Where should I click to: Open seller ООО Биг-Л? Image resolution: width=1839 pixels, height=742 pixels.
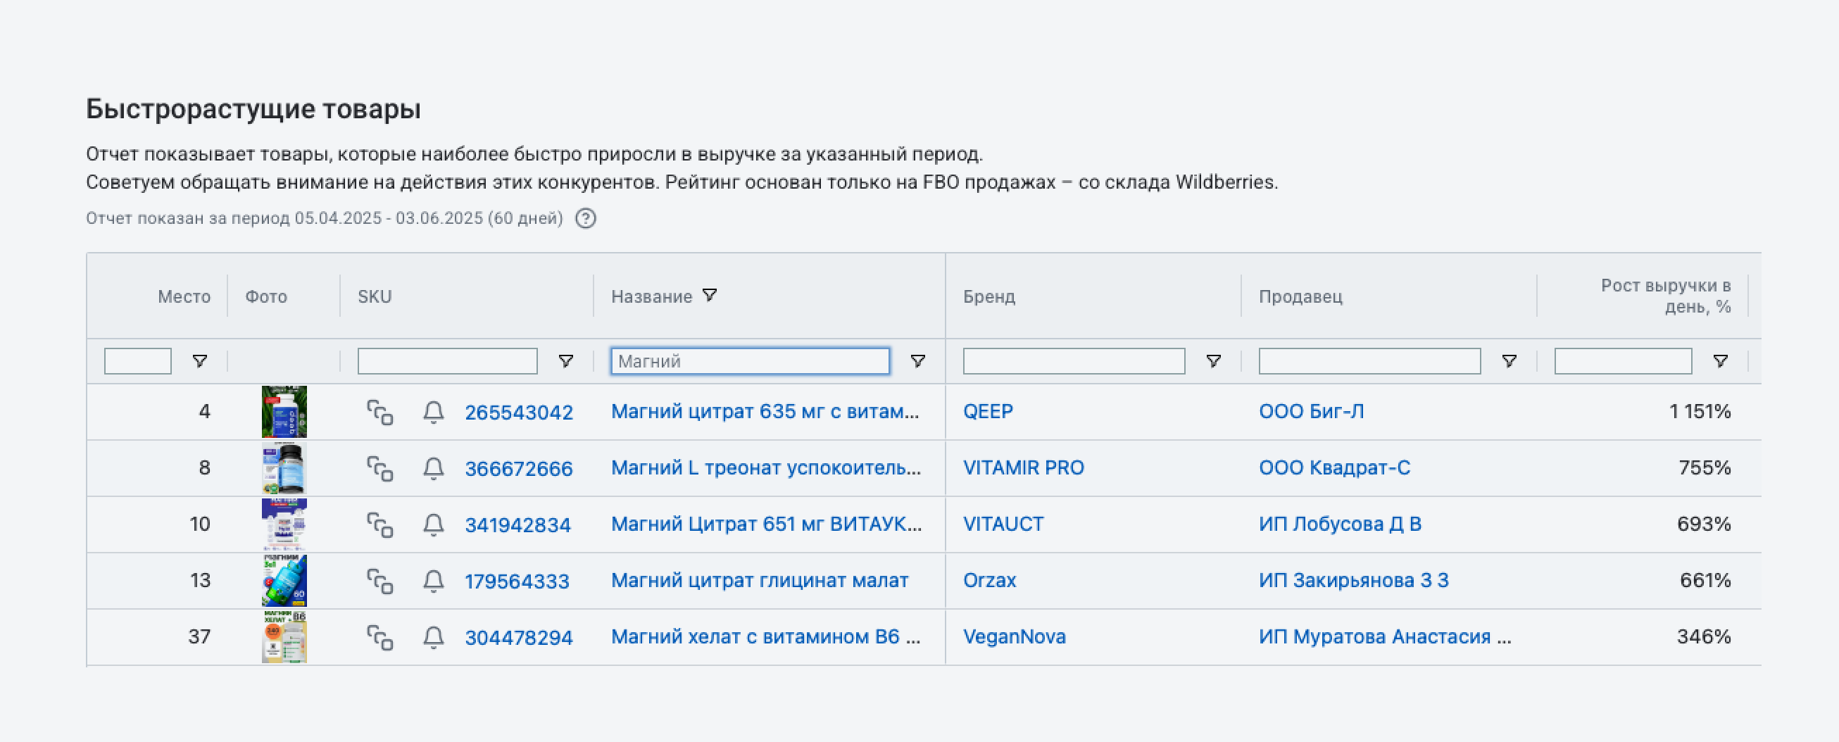pos(1312,412)
